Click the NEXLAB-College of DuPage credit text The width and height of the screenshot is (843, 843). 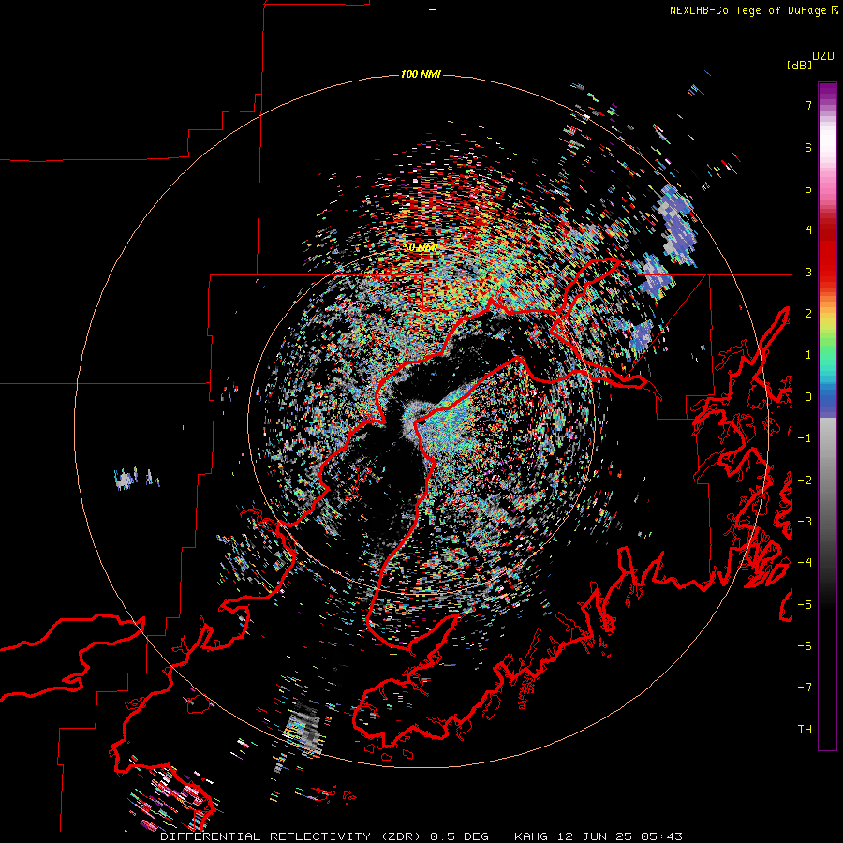[747, 10]
